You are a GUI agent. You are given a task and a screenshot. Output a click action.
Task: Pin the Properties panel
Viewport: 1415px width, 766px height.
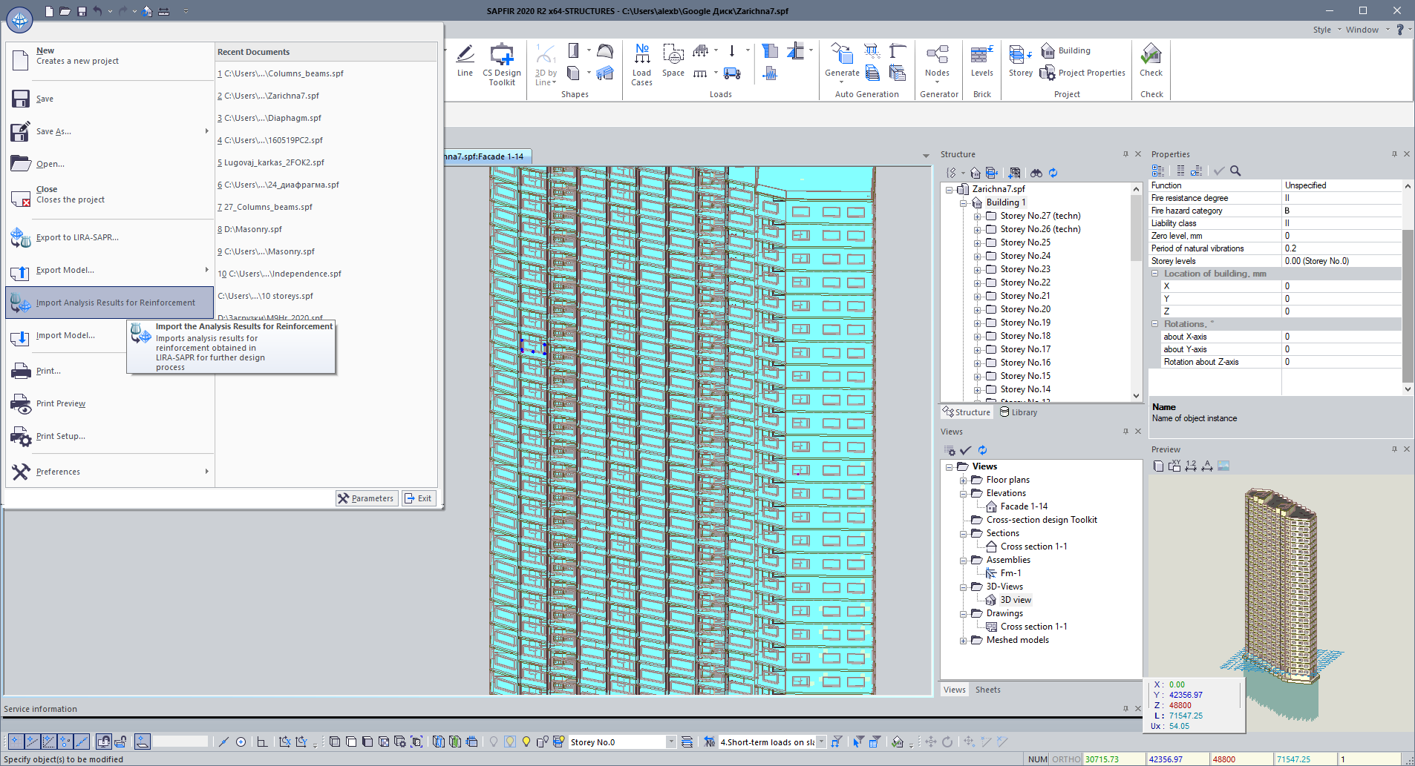pos(1394,154)
